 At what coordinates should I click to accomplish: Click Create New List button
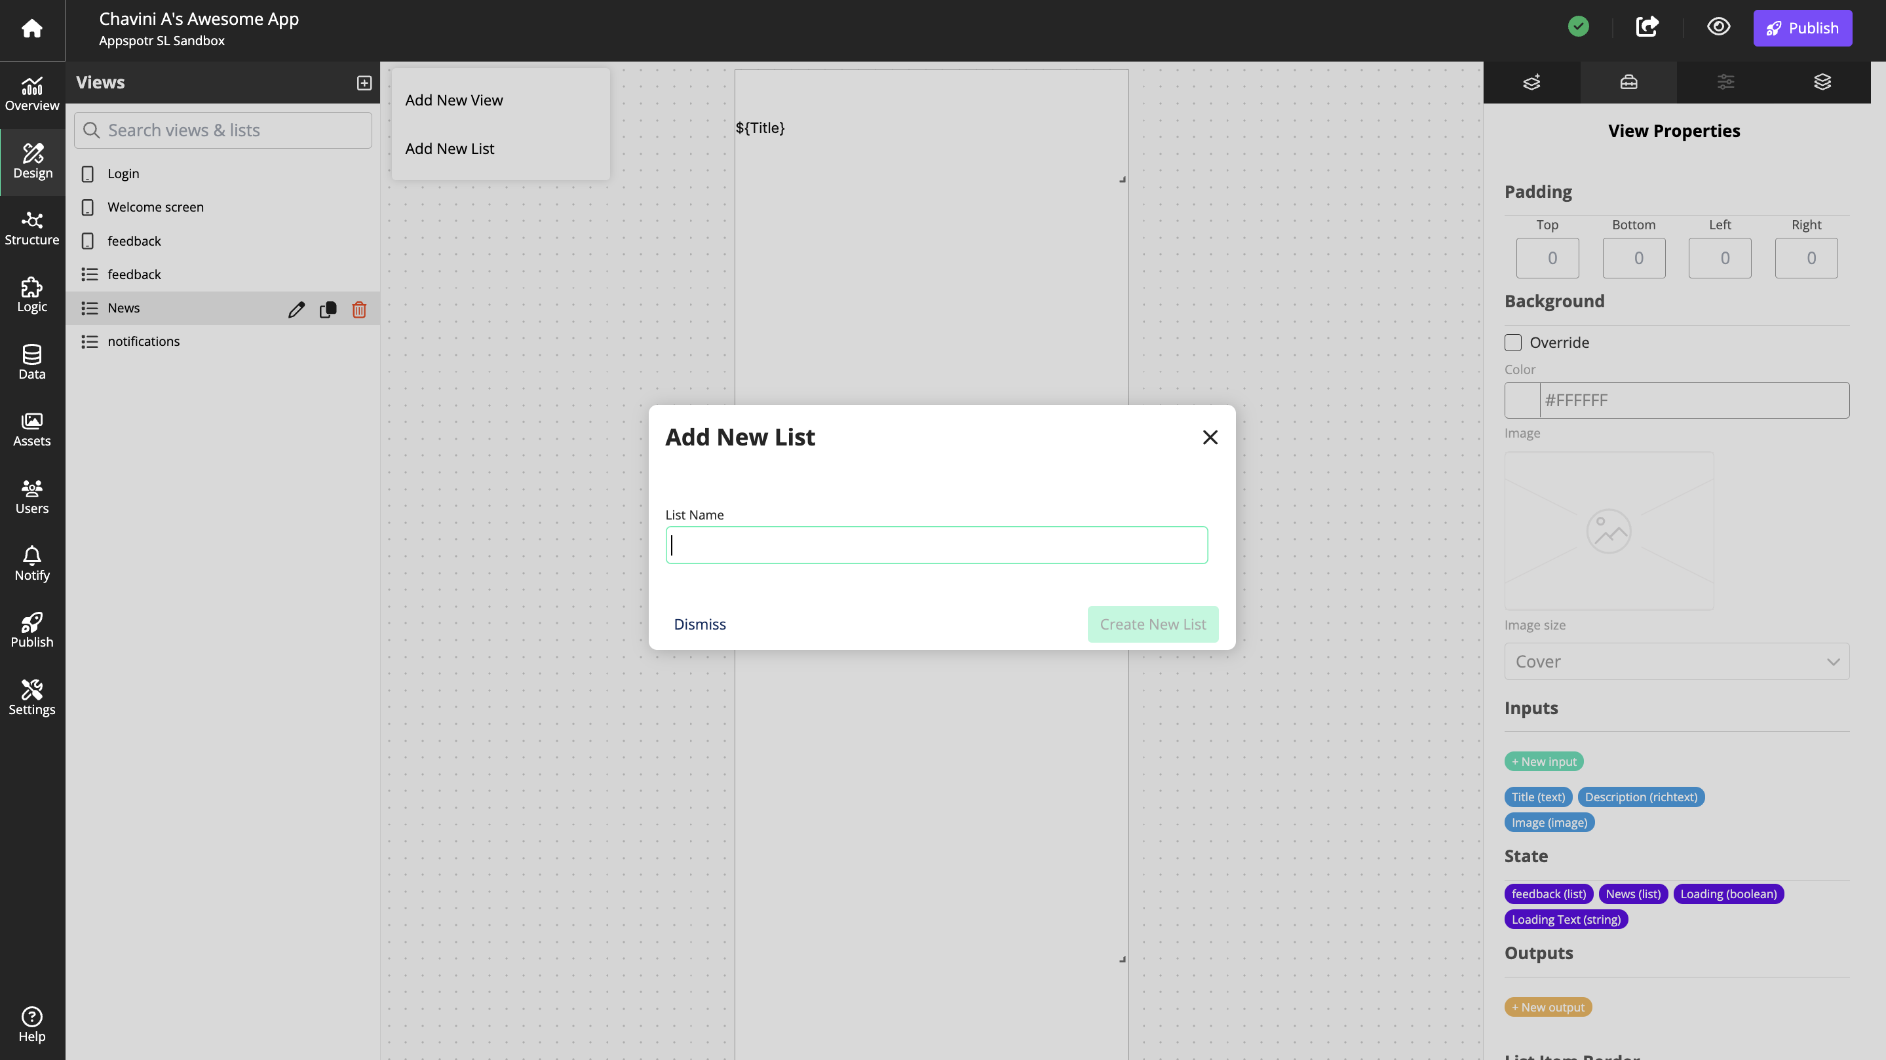1153,624
